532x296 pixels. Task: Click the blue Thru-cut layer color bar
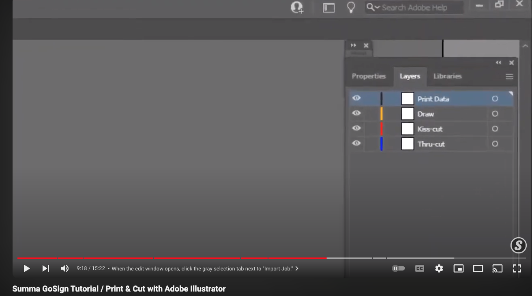(382, 144)
